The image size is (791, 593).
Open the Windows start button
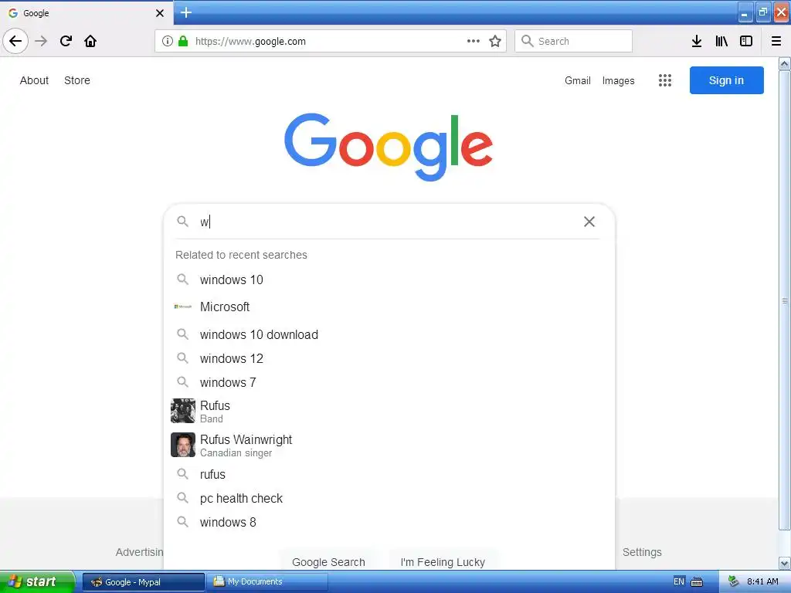pos(37,581)
